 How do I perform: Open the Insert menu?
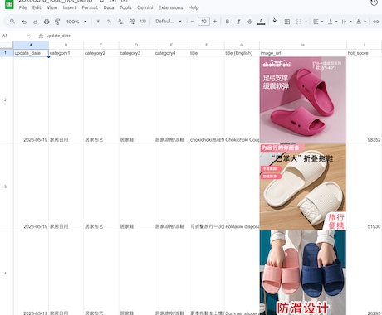pos(70,7)
